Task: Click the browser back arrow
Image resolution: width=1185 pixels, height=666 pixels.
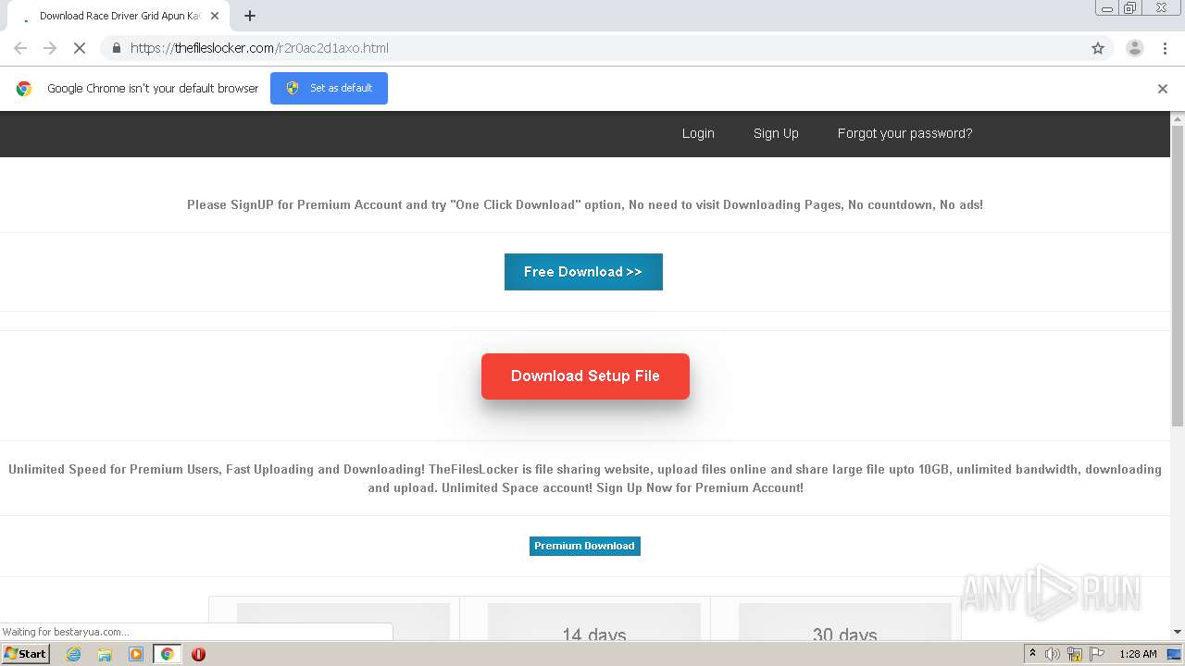Action: [x=20, y=48]
